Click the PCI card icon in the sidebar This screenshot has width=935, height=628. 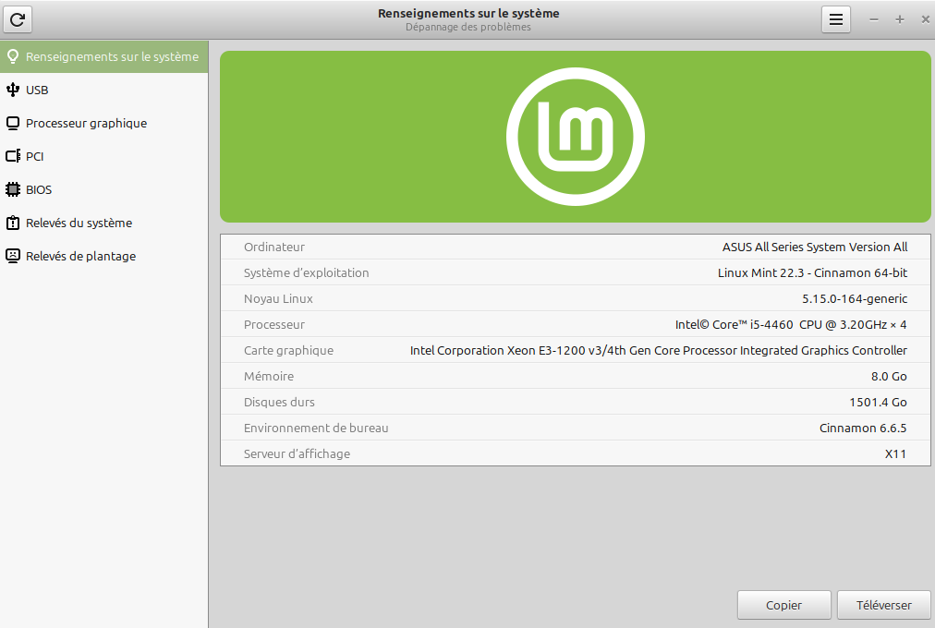[13, 156]
